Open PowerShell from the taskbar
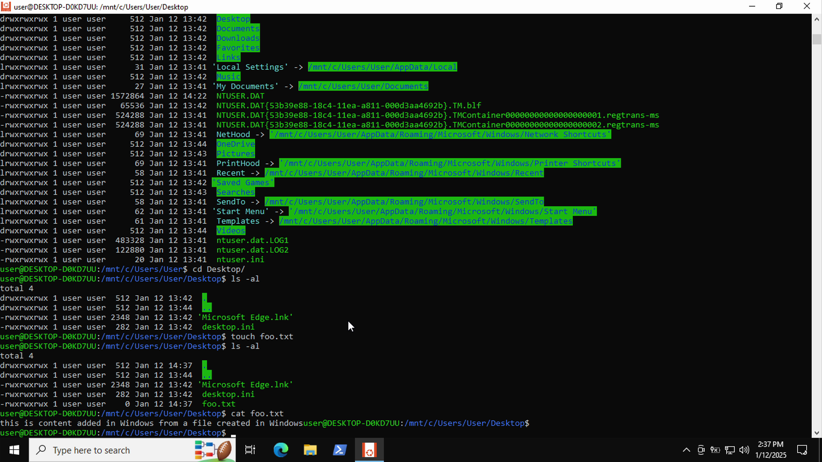This screenshot has width=822, height=462. tap(340, 450)
